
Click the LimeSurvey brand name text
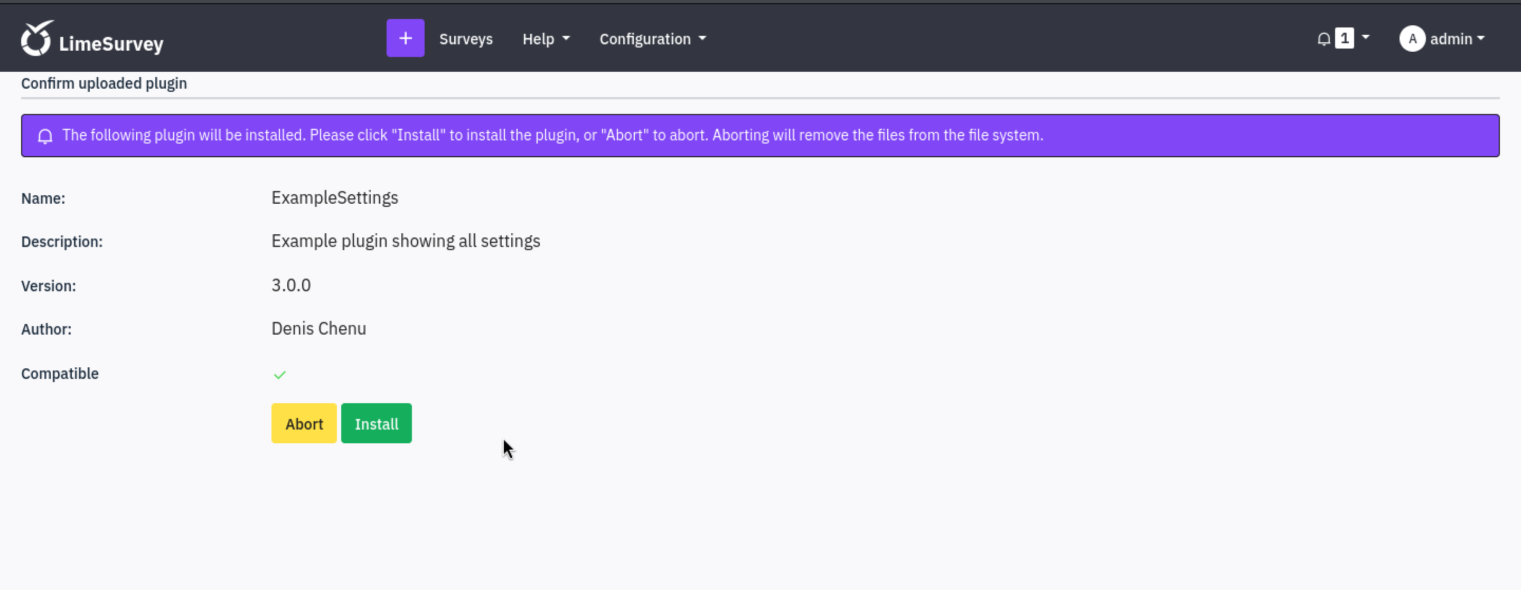[111, 44]
